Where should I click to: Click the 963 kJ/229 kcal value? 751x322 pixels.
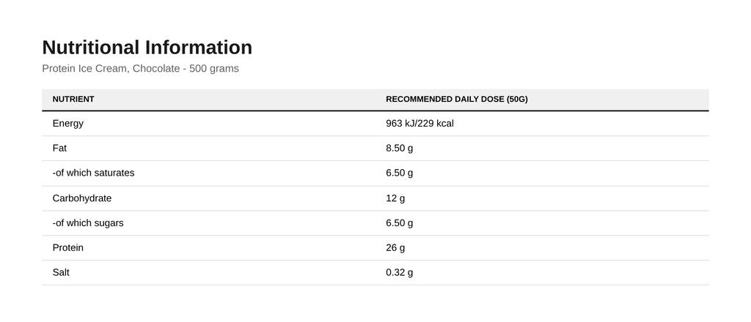pyautogui.click(x=420, y=124)
